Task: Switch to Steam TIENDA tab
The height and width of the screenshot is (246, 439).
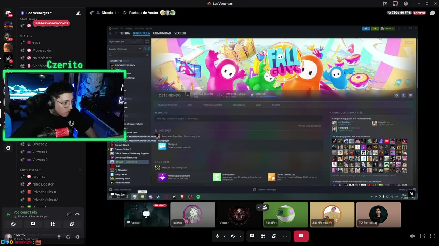Action: (124, 33)
